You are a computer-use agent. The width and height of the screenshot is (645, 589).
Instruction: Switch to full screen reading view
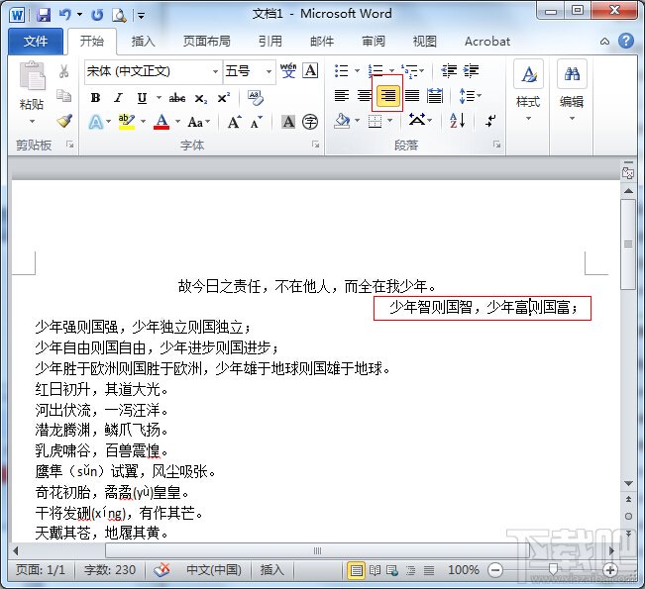(375, 570)
